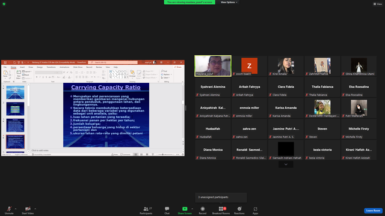Open the Select dropdown in Editing
385x216 pixels.
click(x=166, y=77)
